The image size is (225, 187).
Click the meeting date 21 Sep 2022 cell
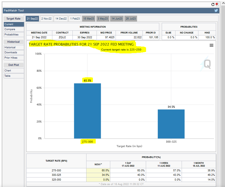click(x=39, y=37)
